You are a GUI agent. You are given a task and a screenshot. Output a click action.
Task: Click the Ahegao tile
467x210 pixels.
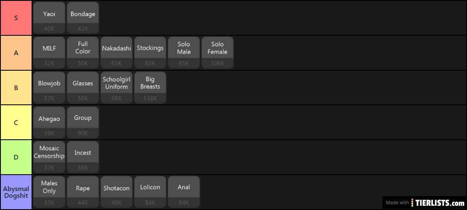(x=49, y=122)
